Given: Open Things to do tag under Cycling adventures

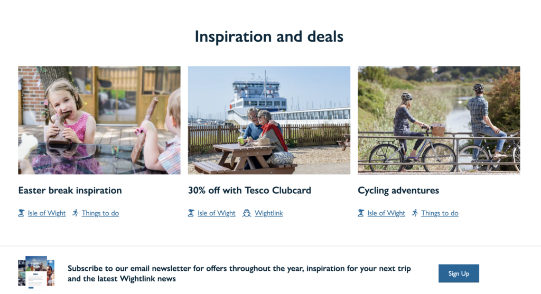Looking at the screenshot, I should coord(440,213).
